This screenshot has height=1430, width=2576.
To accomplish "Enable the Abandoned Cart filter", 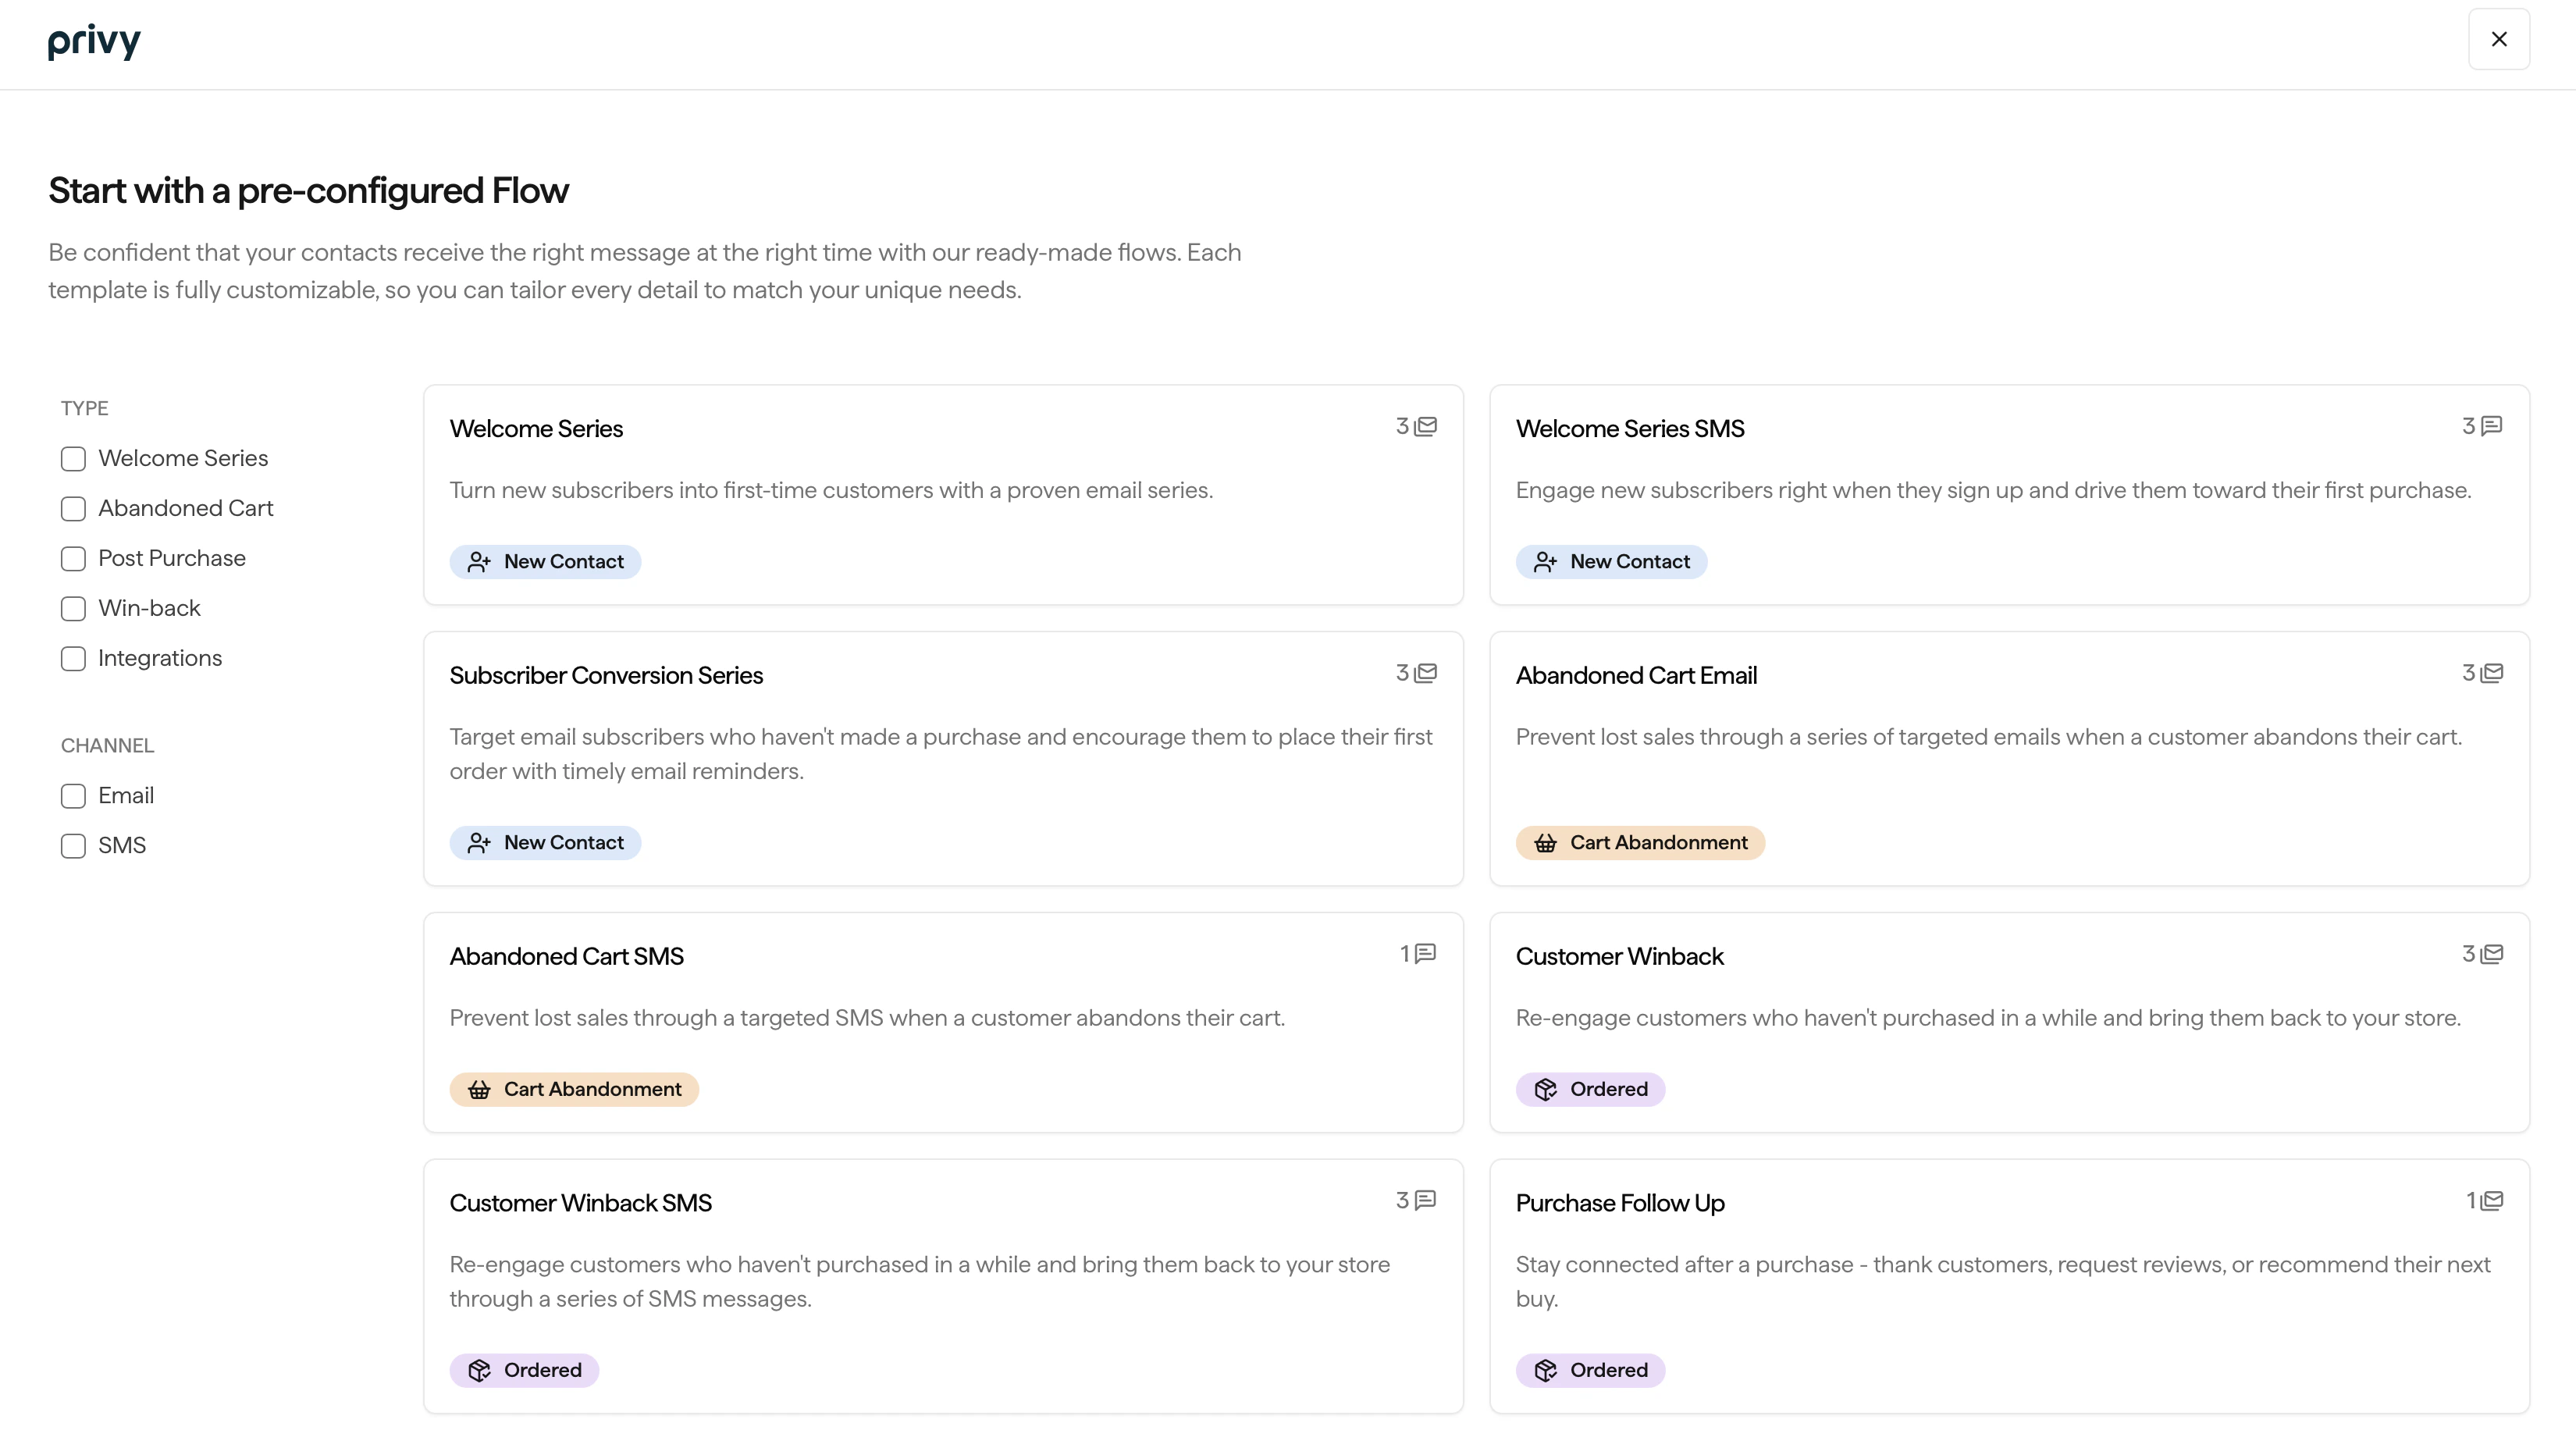I will [73, 509].
